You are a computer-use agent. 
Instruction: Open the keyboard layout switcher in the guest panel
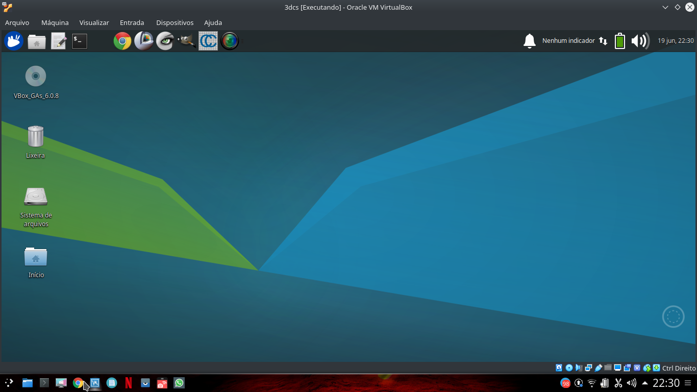pyautogui.click(x=603, y=41)
